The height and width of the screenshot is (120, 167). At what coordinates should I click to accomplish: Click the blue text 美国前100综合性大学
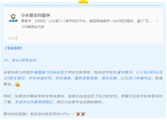[x=53, y=72]
